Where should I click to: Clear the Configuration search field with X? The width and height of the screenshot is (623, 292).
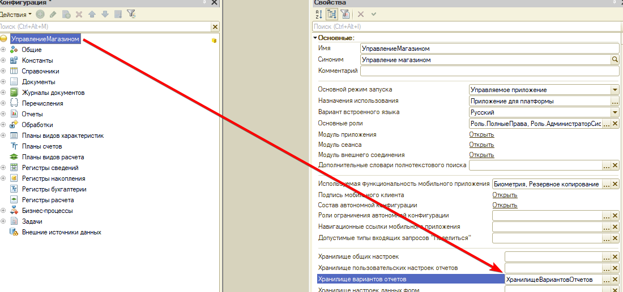pyautogui.click(x=215, y=27)
